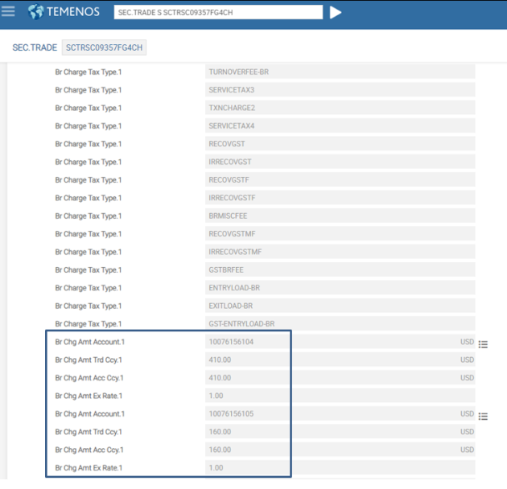507x489 pixels.
Task: Select the TURNOVERFEE-BR field
Action: click(340, 72)
